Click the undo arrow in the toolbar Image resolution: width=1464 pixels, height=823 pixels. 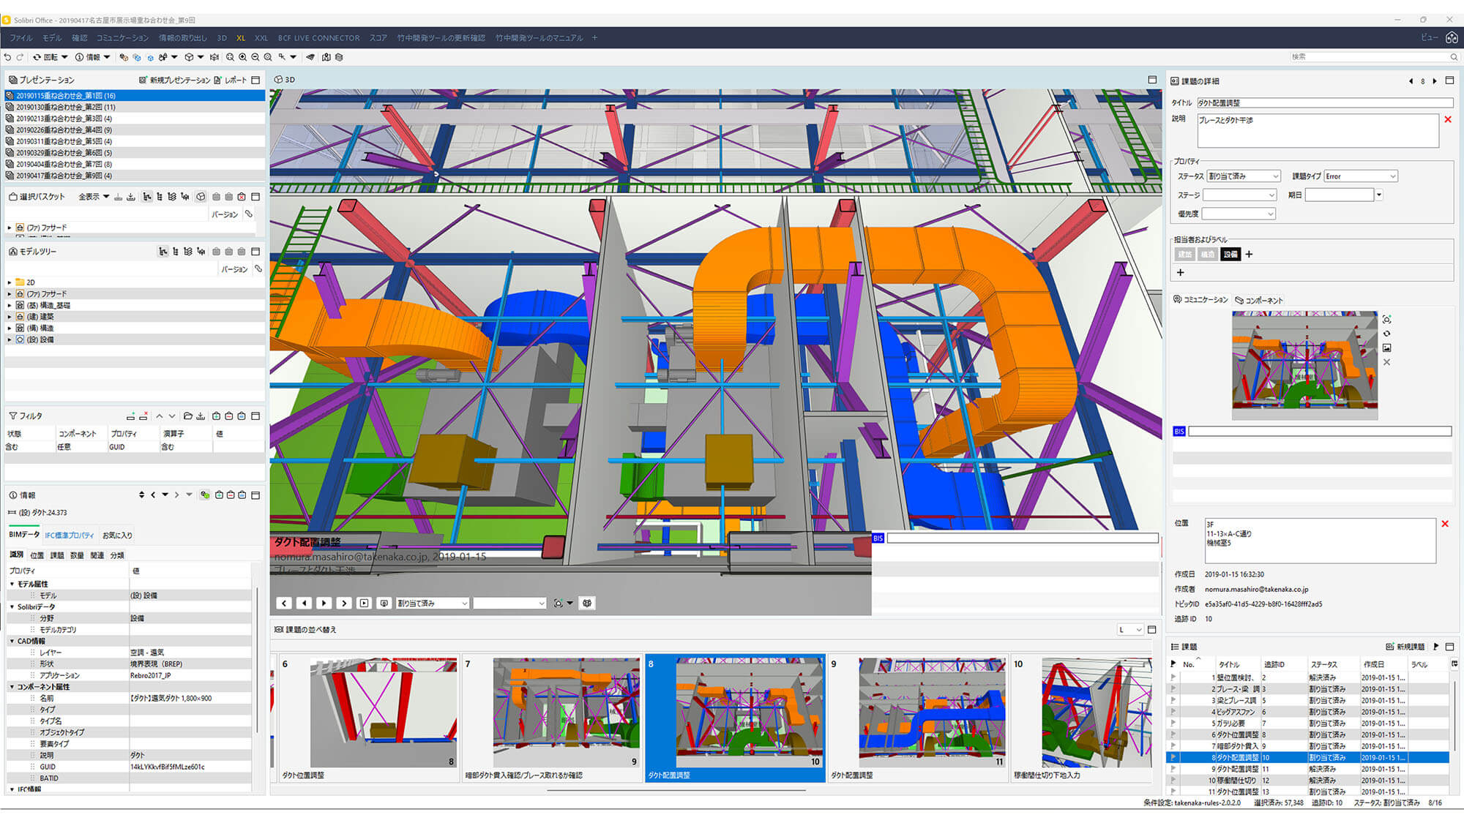click(x=7, y=57)
